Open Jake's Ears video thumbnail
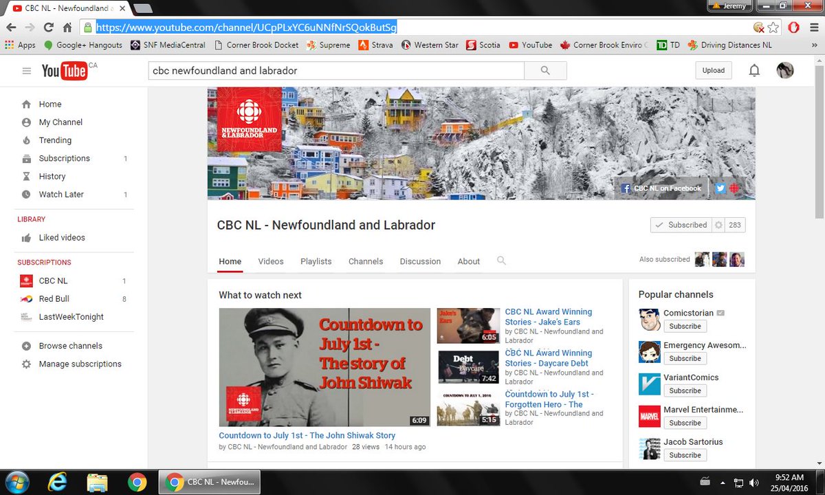Screen dimensions: 825x495 468,325
